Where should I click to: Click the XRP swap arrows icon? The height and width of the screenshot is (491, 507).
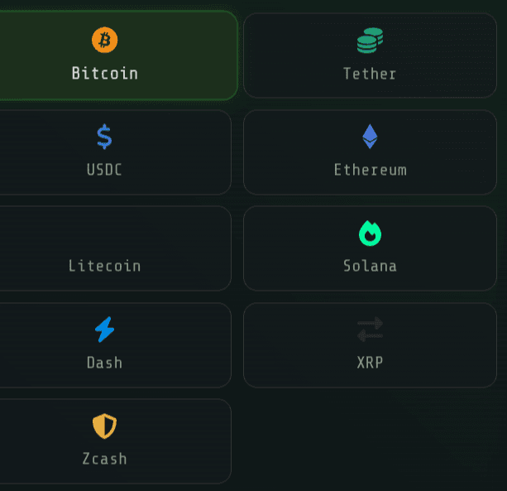[370, 330]
